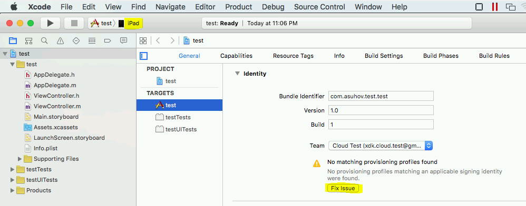Select the test scheme in toolbar

coord(101,23)
